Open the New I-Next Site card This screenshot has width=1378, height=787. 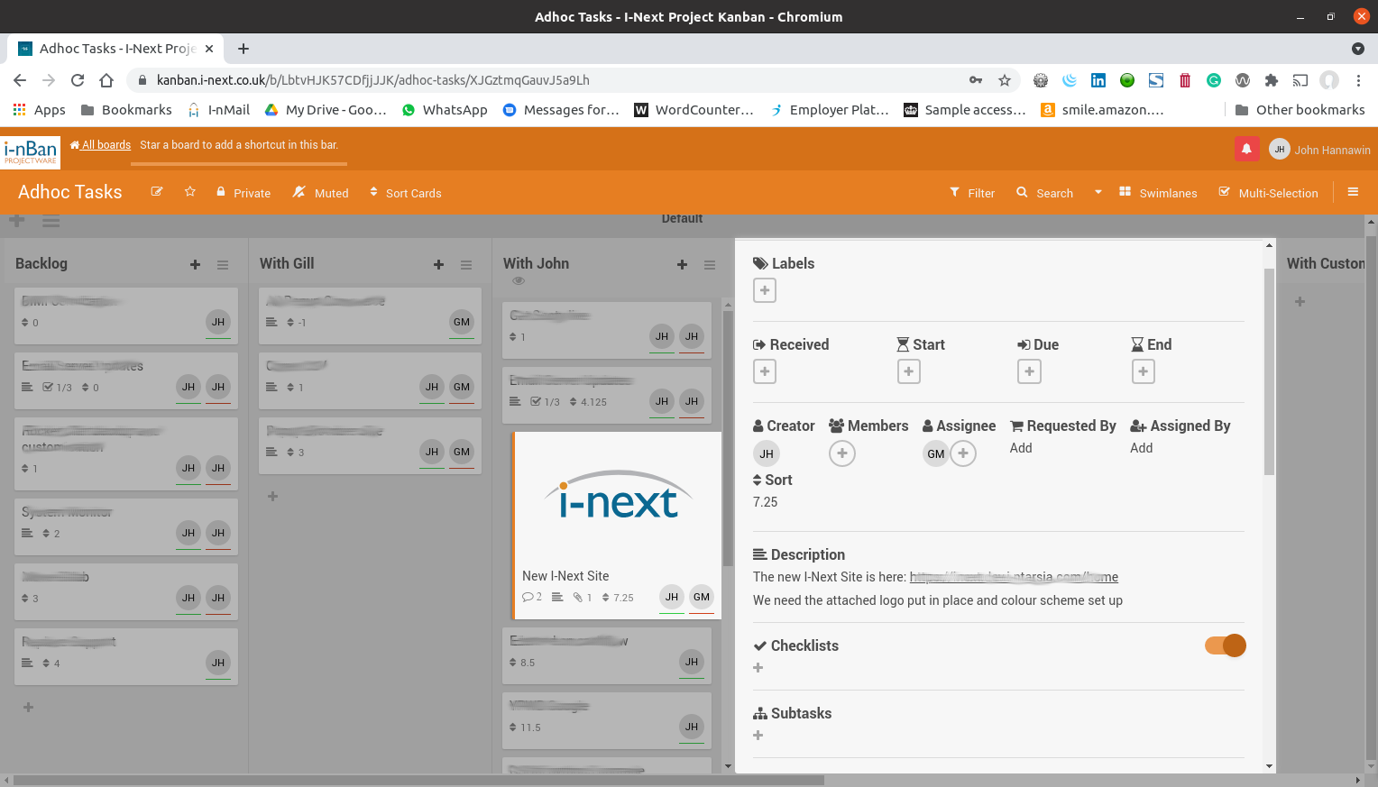tap(617, 526)
